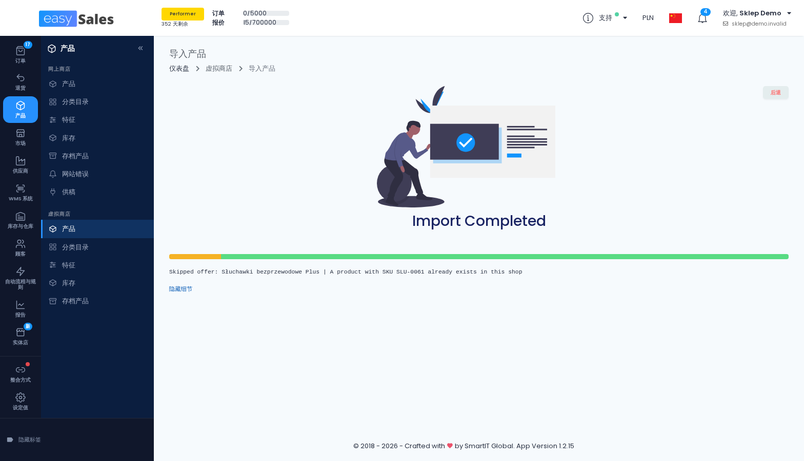Screen dimensions: 804x461
Task: Collapse the Products submenu panel
Action: [x=140, y=48]
